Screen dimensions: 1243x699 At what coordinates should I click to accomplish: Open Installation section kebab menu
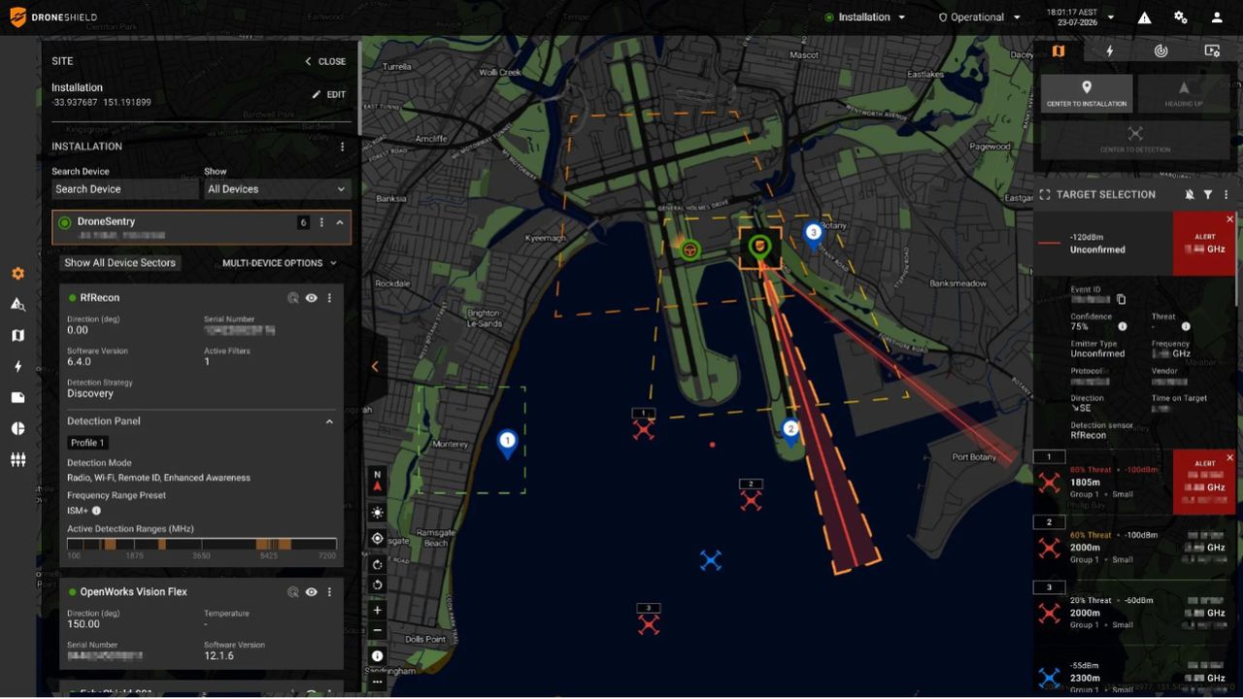(x=342, y=147)
